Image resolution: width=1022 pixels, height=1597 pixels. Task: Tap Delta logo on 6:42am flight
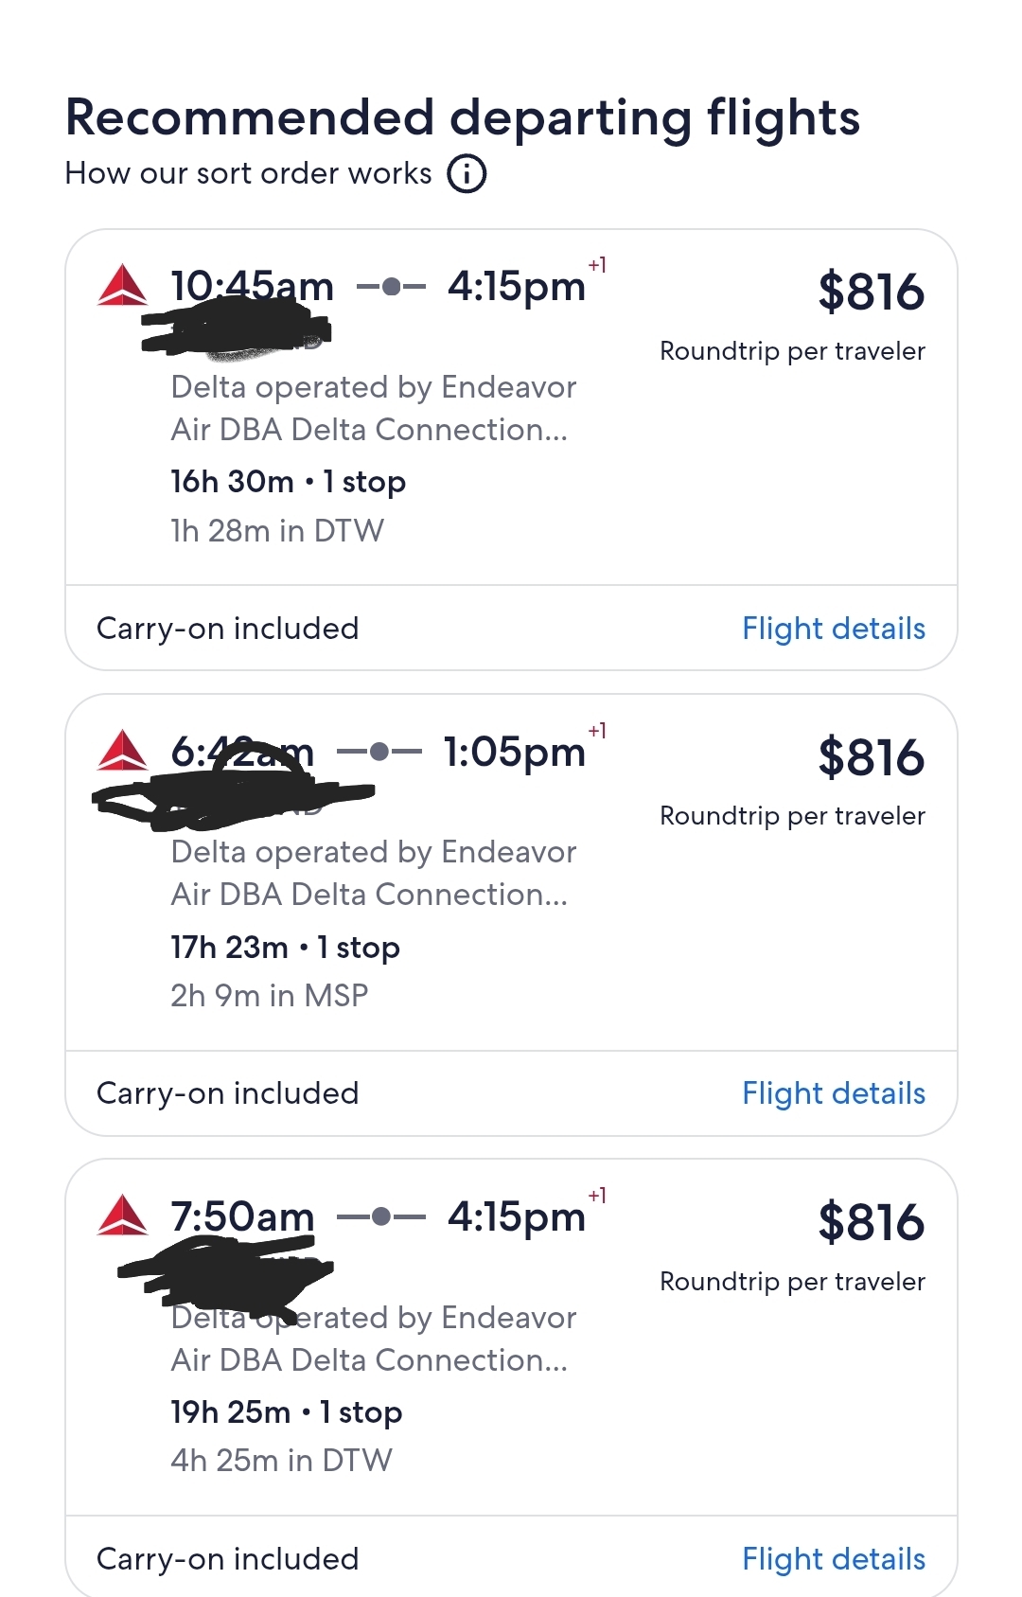click(122, 751)
